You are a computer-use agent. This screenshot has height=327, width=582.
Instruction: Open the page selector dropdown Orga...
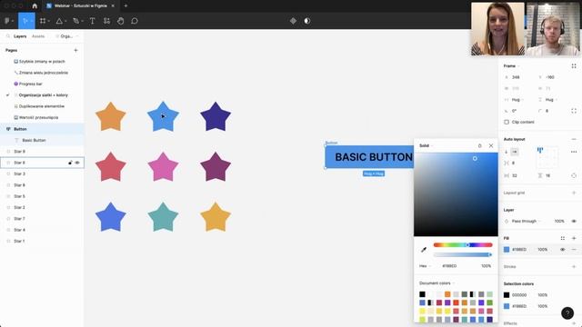66,36
